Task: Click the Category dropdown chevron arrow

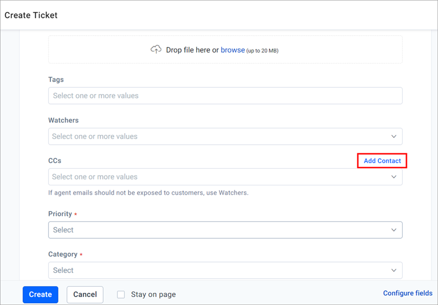Action: (x=394, y=270)
